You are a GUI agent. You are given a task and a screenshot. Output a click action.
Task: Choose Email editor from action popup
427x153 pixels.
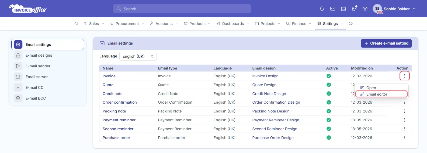coord(381,94)
